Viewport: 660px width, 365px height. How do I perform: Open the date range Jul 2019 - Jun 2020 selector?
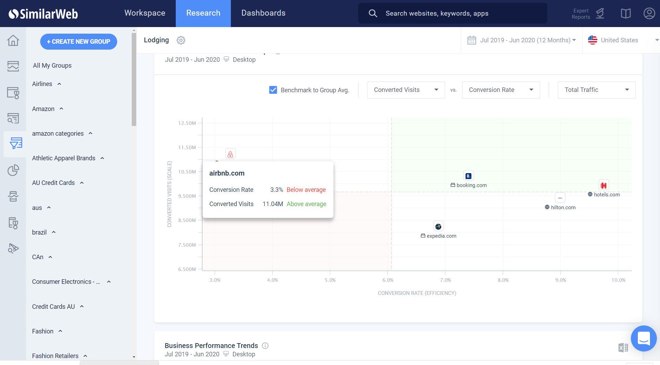click(x=522, y=40)
